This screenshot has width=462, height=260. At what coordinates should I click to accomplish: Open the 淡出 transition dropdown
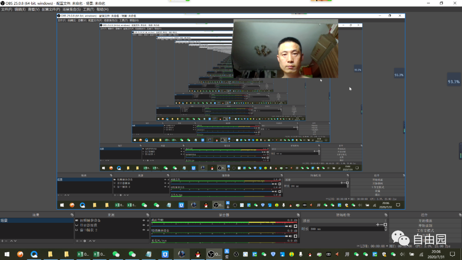(344, 221)
